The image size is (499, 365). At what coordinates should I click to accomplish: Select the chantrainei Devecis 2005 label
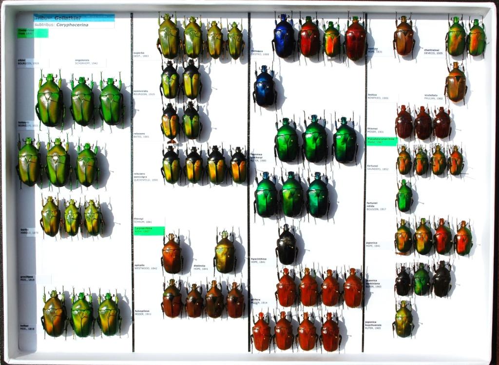point(435,51)
